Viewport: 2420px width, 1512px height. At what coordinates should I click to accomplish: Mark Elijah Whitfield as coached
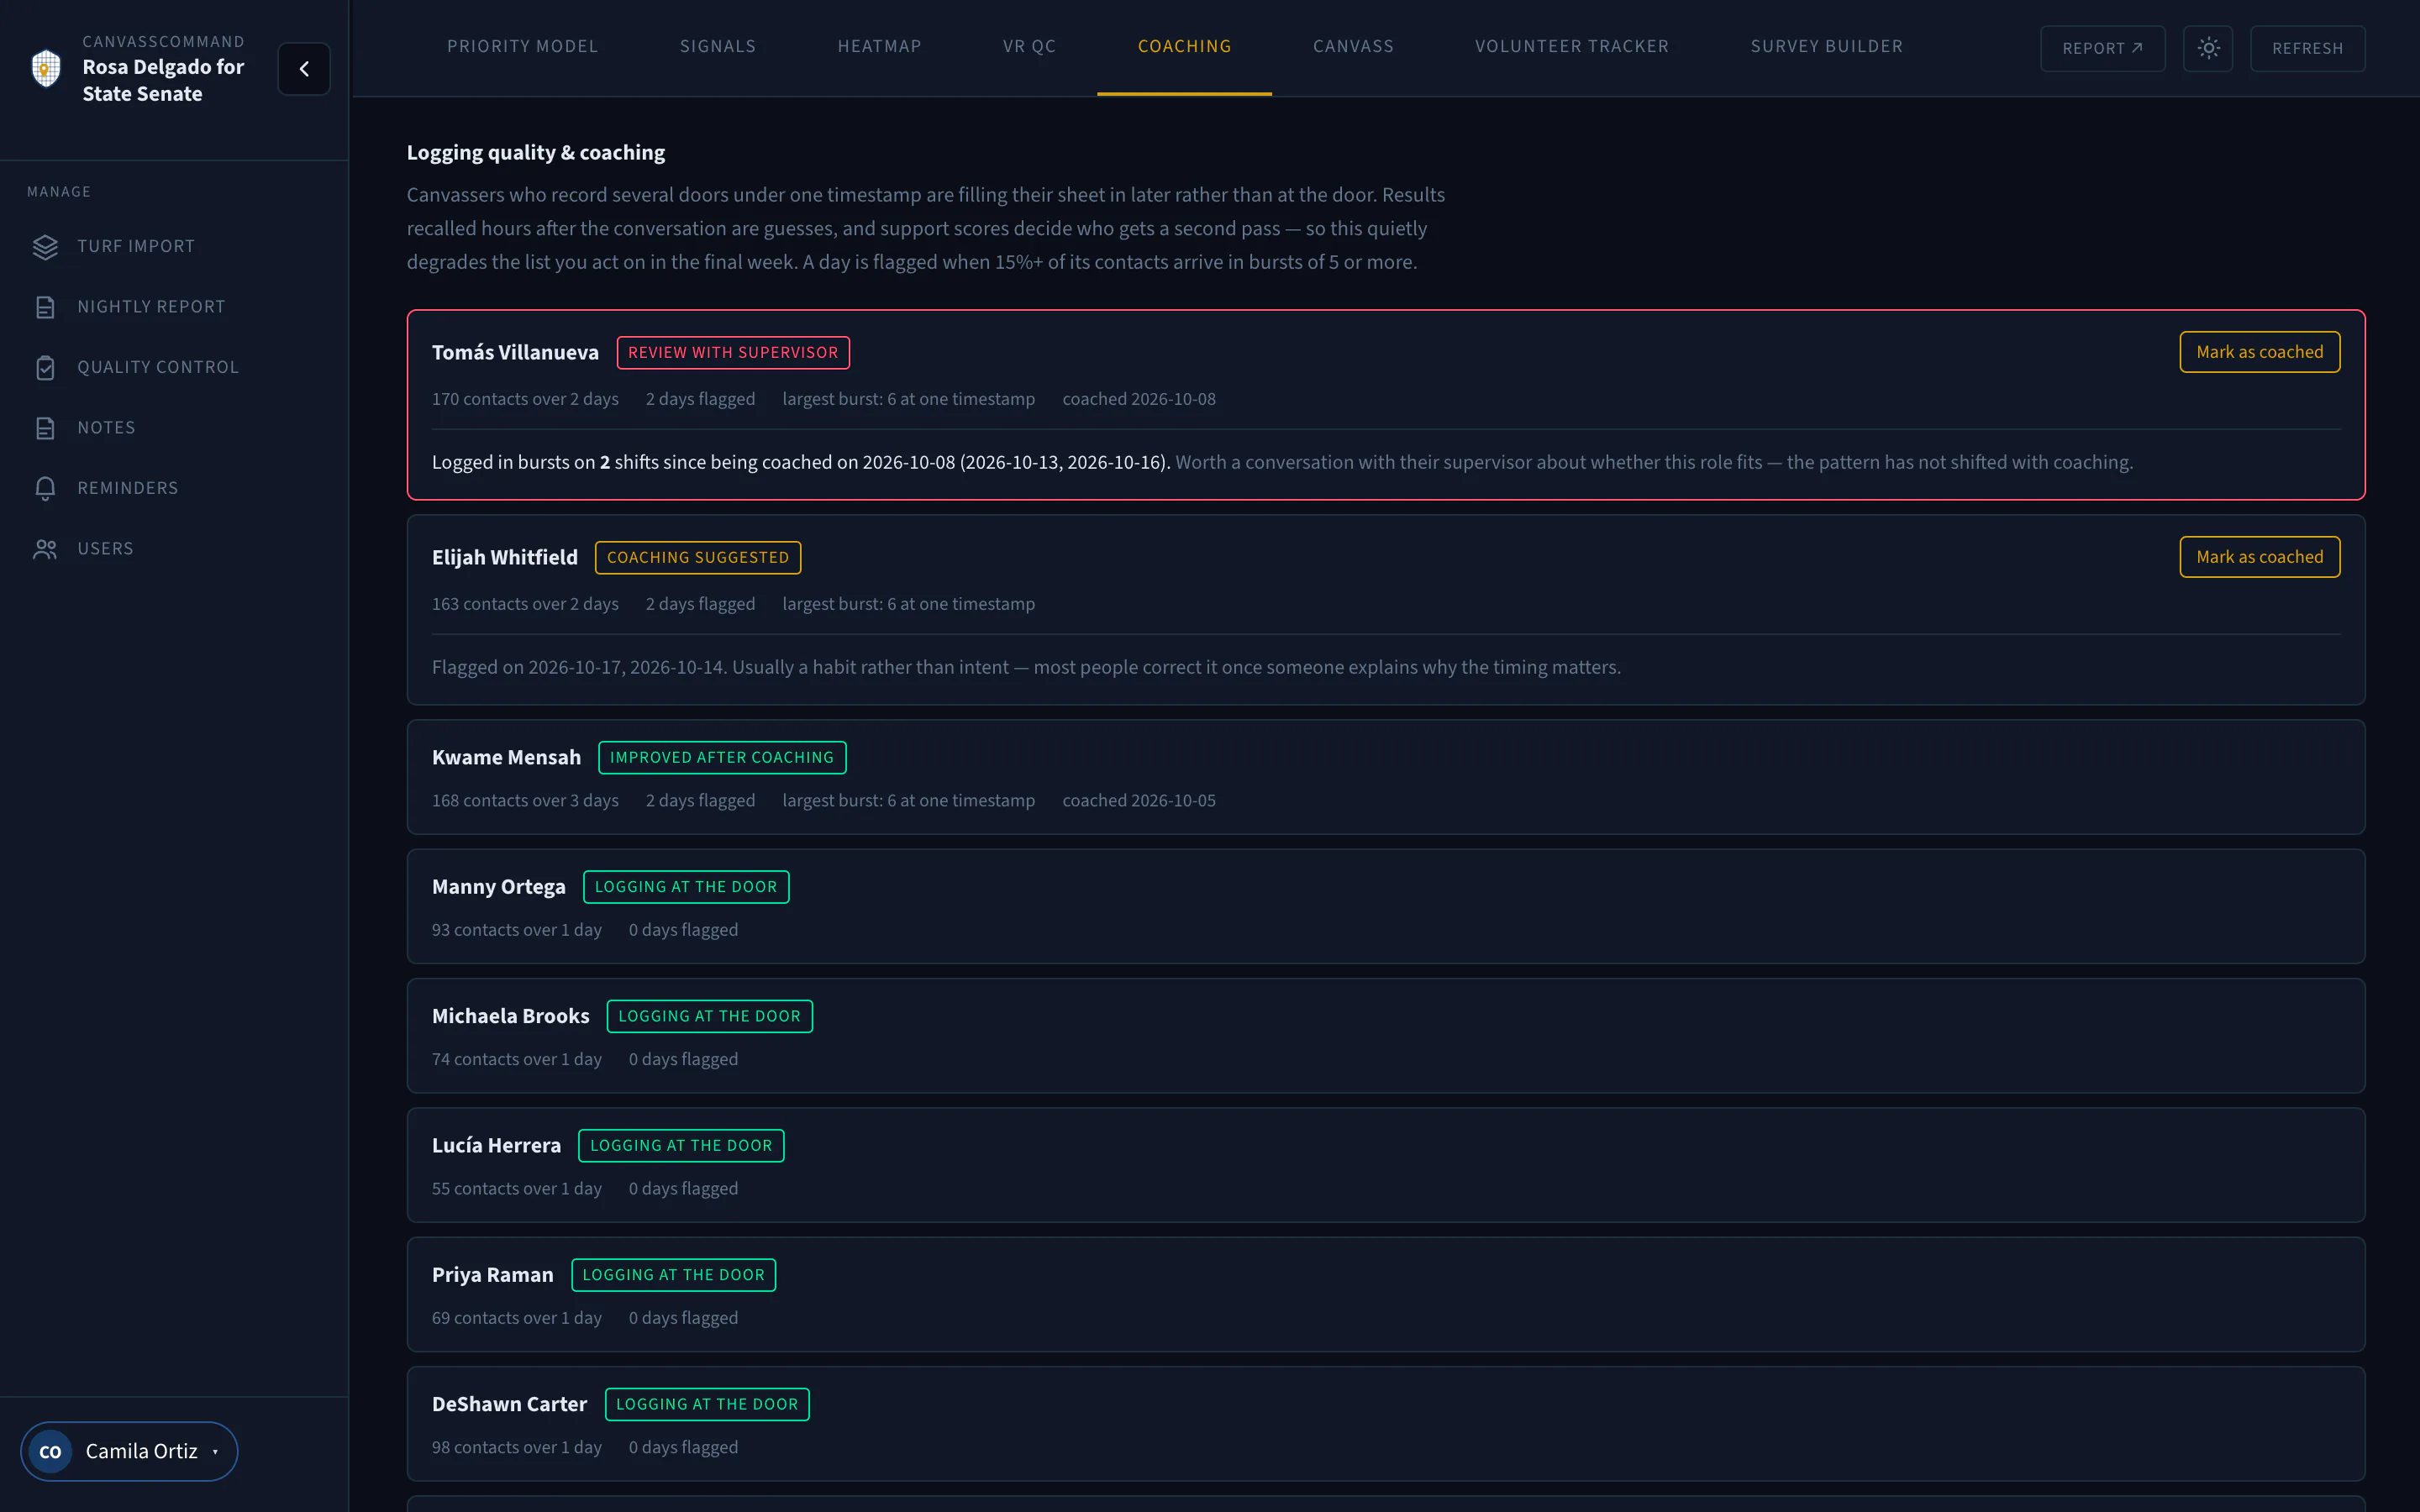tap(2259, 557)
